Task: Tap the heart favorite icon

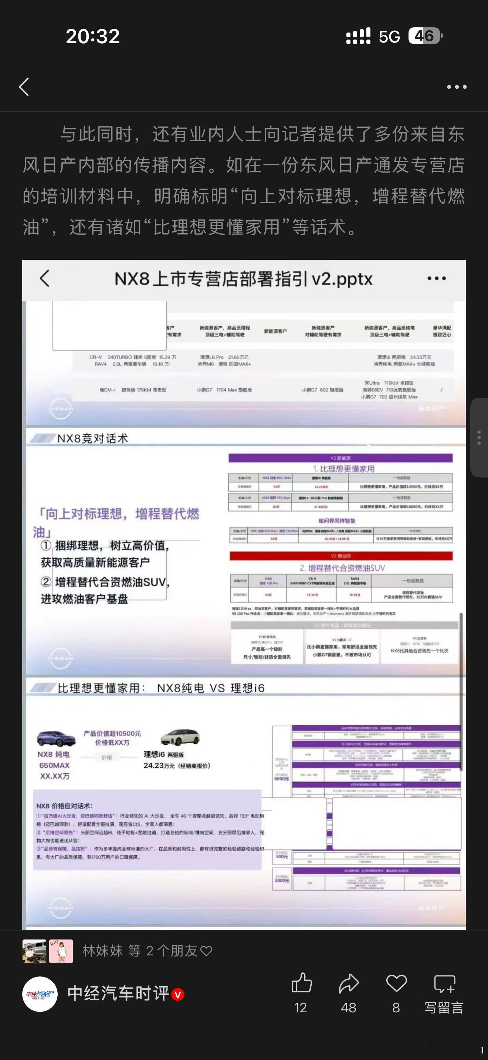Action: (x=396, y=984)
